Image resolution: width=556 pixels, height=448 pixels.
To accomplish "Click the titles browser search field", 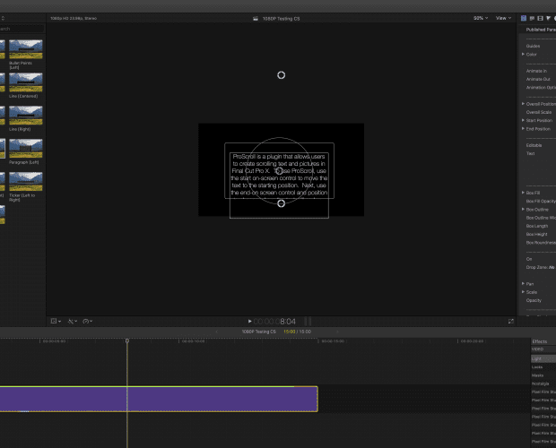I will pos(22,29).
